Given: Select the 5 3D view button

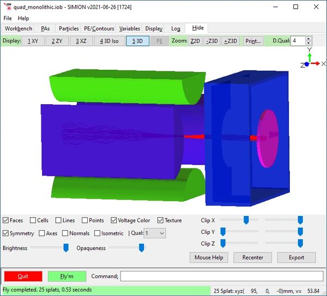Looking at the screenshot, I should click(138, 41).
